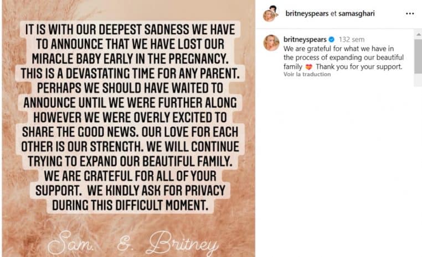
Task: Click the blue verified badge
Action: click(330, 40)
